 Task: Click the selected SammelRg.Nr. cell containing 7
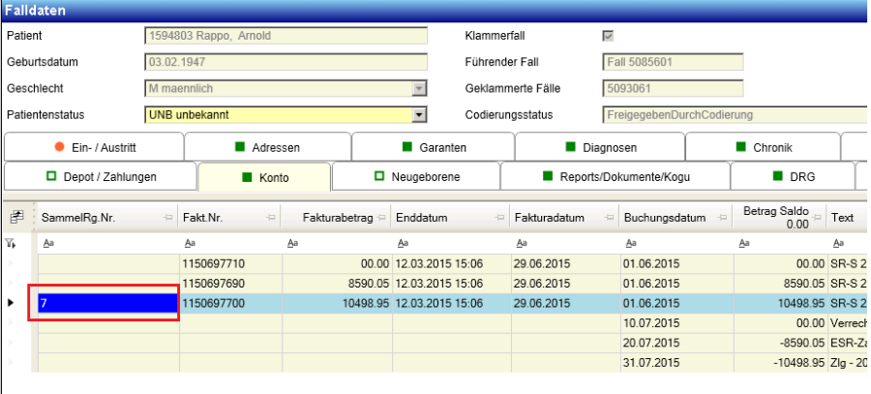[105, 303]
